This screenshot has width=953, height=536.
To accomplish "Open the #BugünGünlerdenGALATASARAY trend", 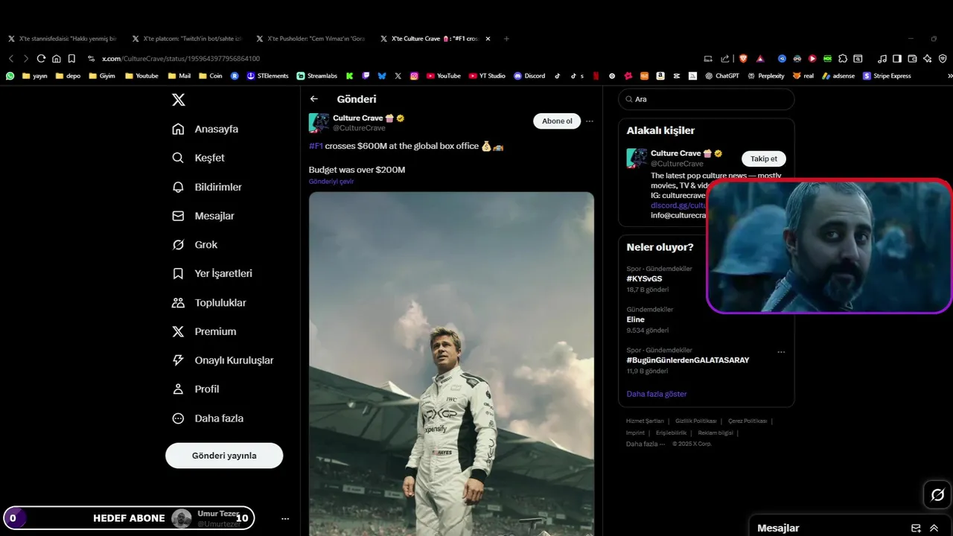I will point(688,360).
